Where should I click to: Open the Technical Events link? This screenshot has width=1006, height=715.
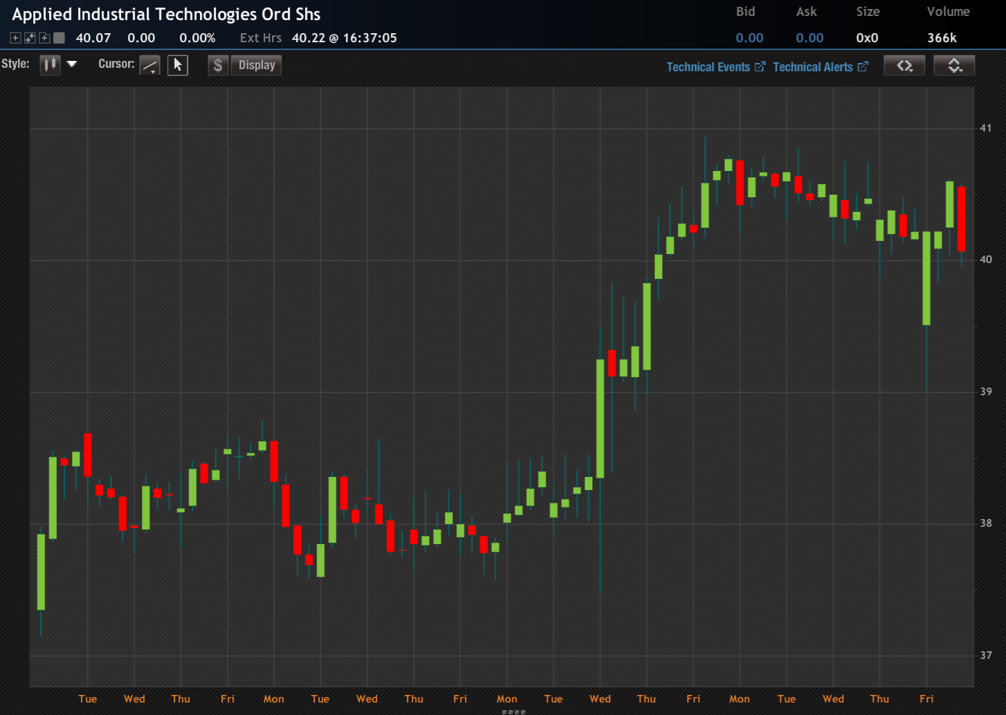point(708,66)
